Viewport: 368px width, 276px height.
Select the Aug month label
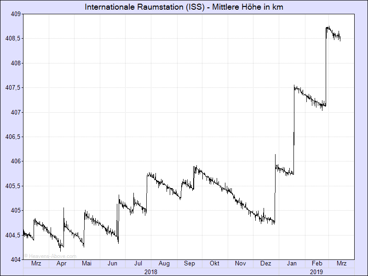[164, 264]
